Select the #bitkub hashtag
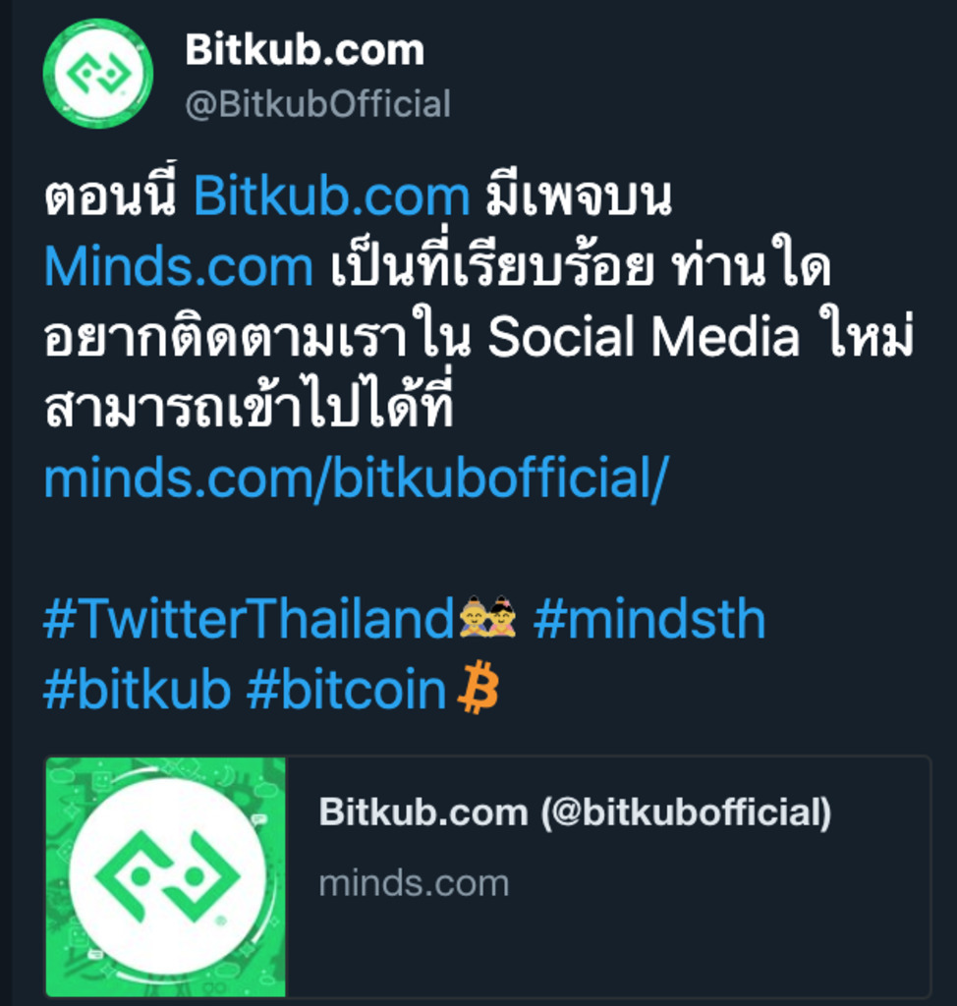Screen dimensions: 957x1006 coord(138,691)
